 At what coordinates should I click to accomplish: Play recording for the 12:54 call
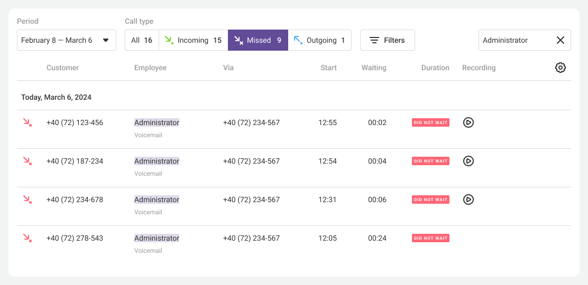click(x=468, y=161)
